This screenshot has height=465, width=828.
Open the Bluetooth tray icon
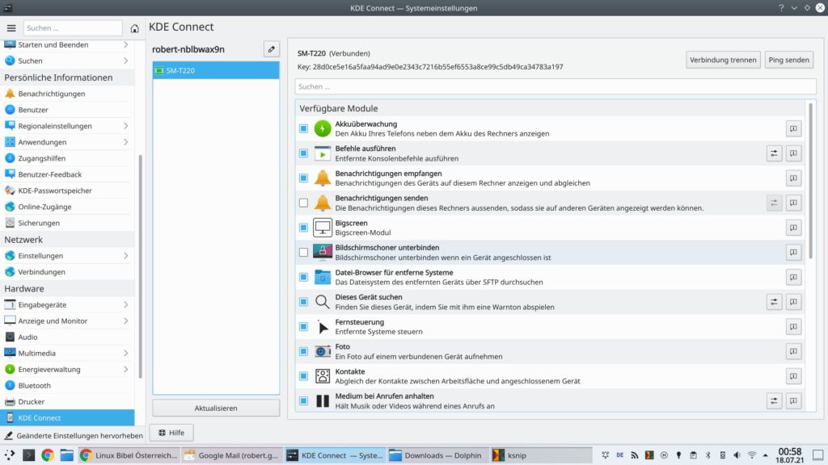click(x=708, y=455)
